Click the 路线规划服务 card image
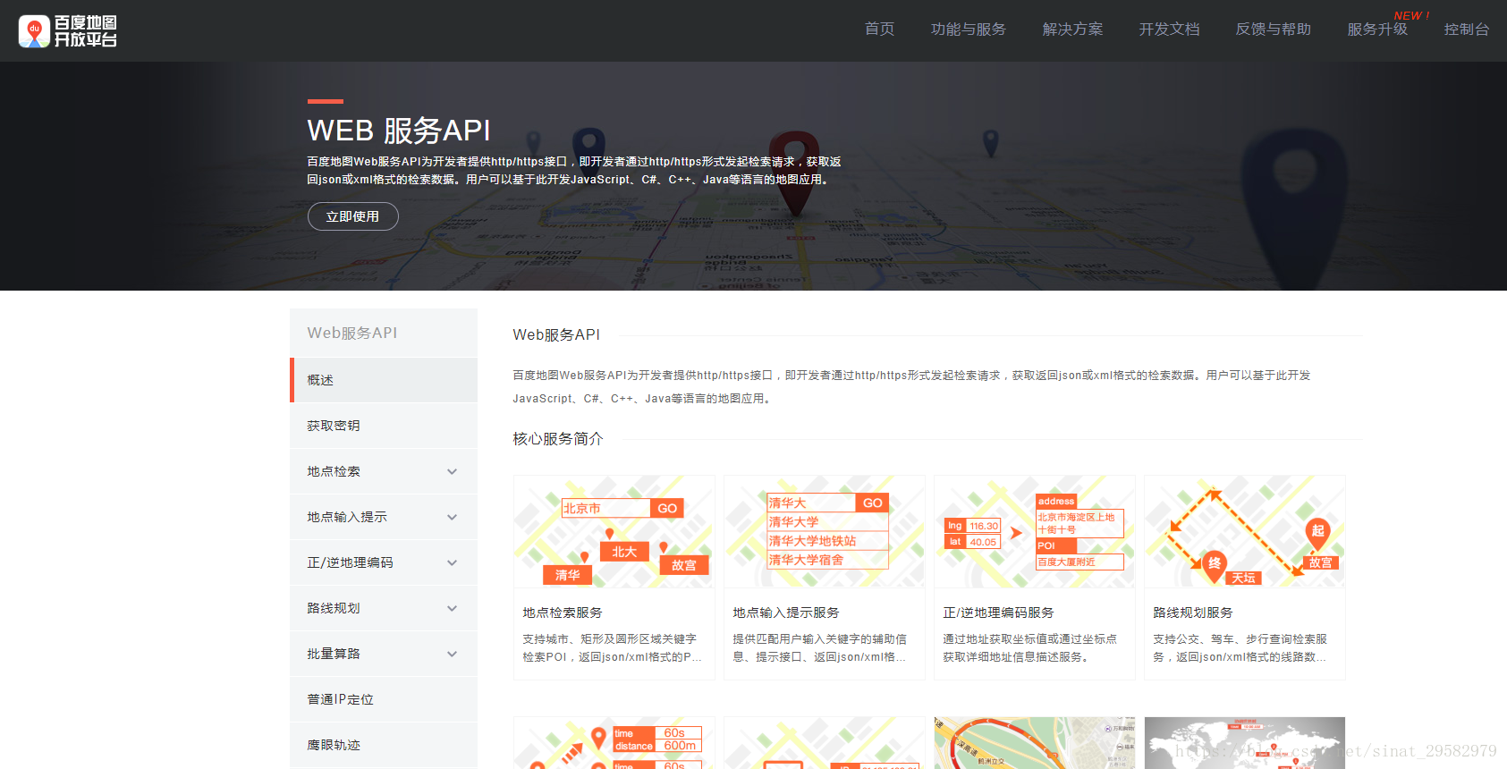The height and width of the screenshot is (769, 1507). click(1245, 531)
